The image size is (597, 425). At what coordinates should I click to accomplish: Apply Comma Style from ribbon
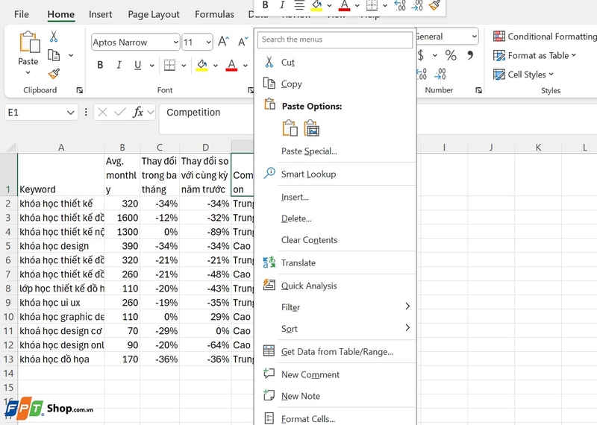point(471,56)
